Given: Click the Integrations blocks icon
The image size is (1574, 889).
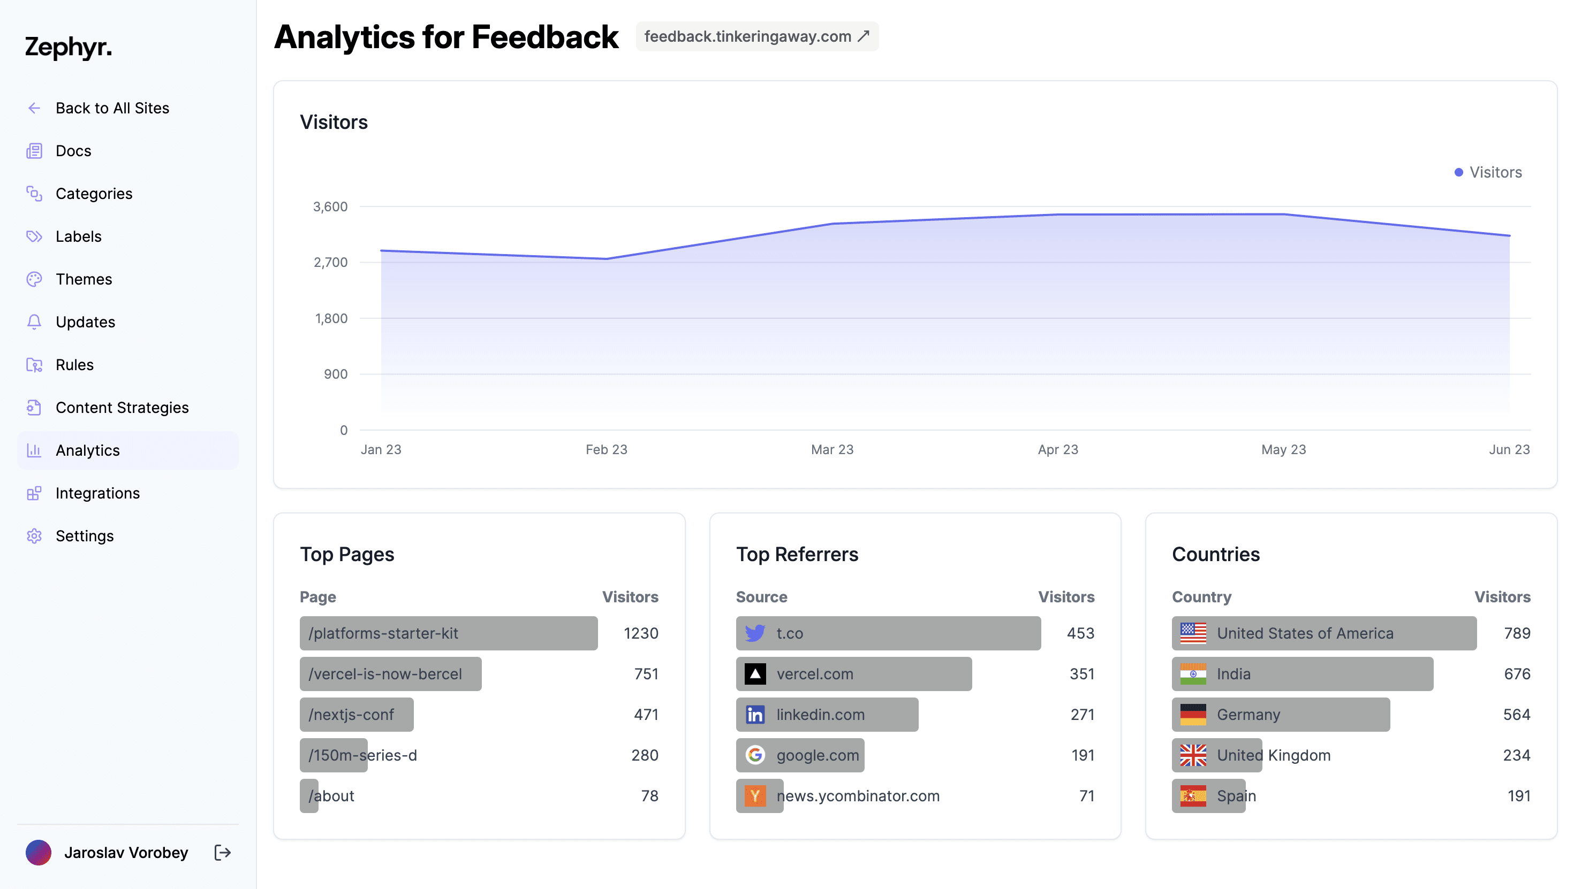Looking at the screenshot, I should (x=34, y=493).
